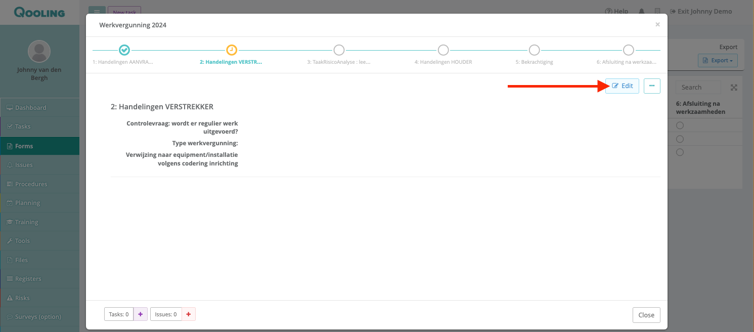Viewport: 754px width, 332px height.
Task: Click 'Johnny van den Bergh' user name
Action: click(x=39, y=73)
